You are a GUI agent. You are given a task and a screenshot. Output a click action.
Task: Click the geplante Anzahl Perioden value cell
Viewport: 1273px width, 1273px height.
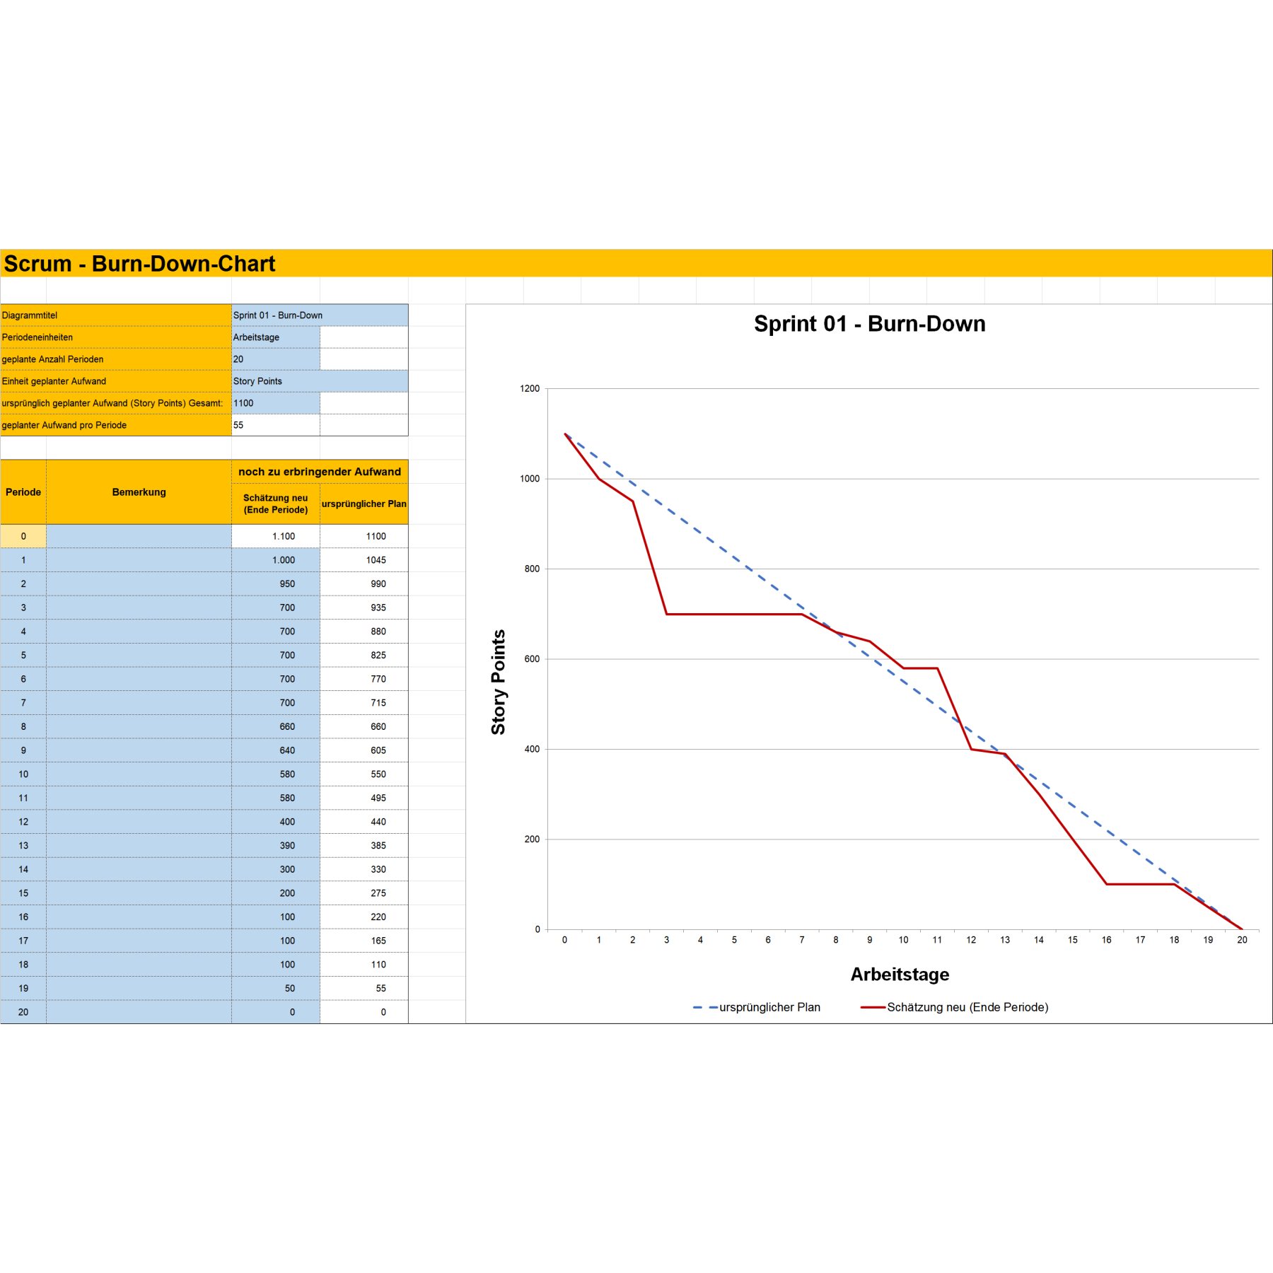pos(275,359)
